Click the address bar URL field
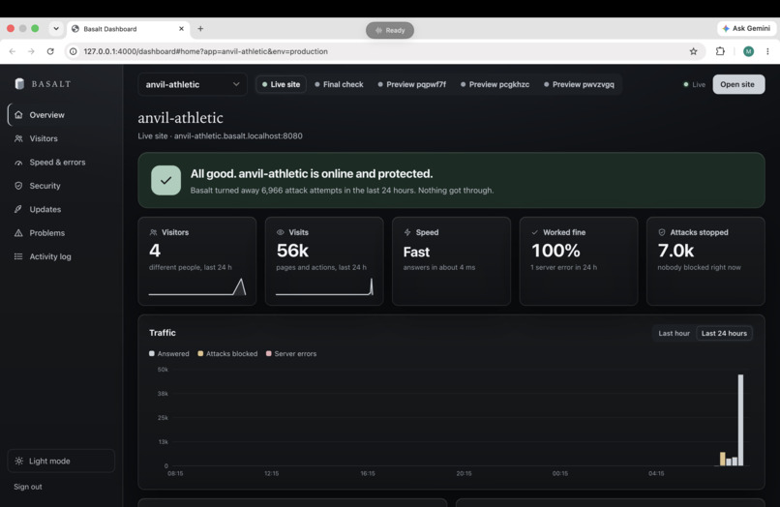The height and width of the screenshot is (507, 780). click(383, 51)
